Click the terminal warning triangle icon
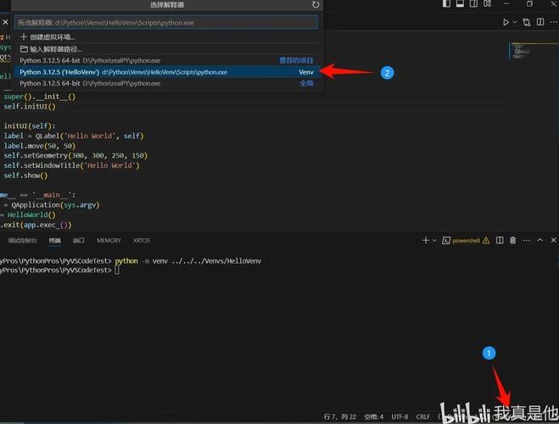Image resolution: width=559 pixels, height=424 pixels. 486,241
